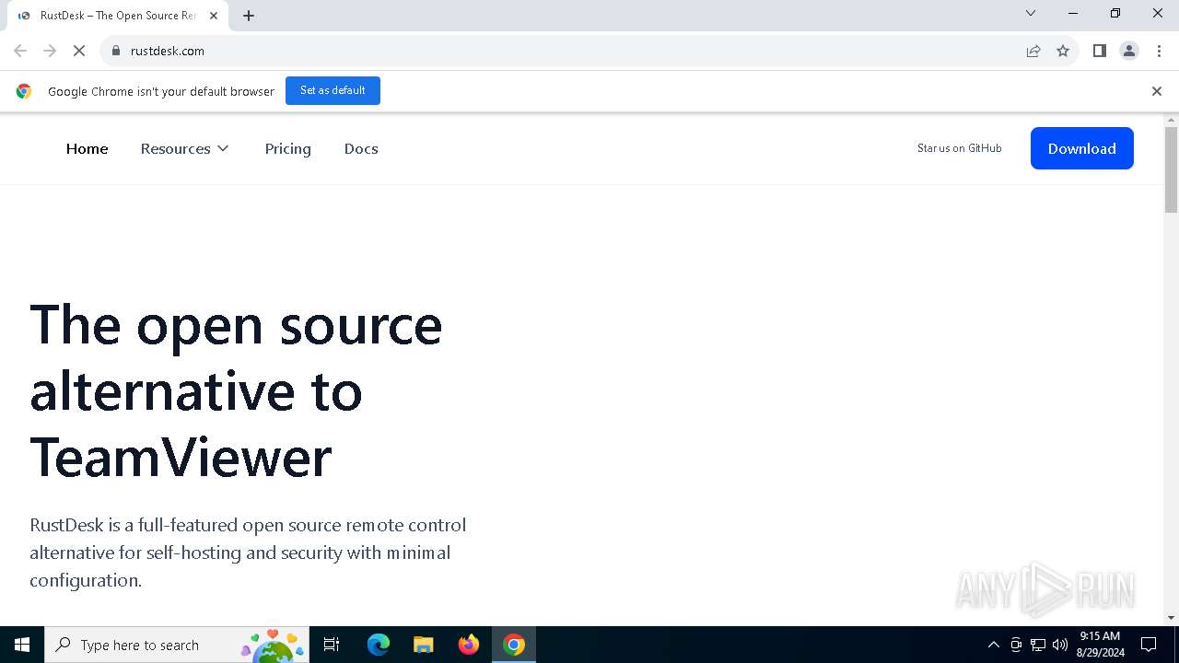The height and width of the screenshot is (663, 1179).
Task: Stop loading the page with the X button
Action: [79, 51]
